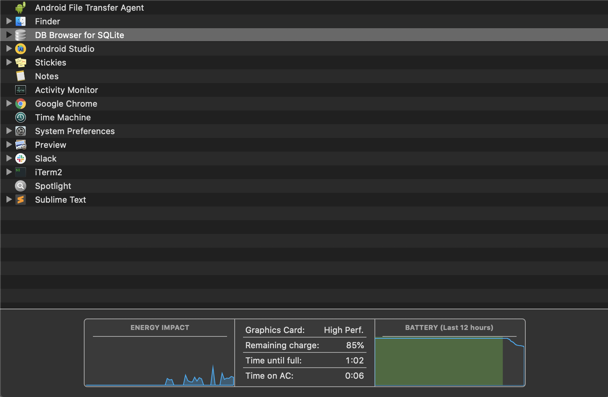Select the Spotlight process name

[53, 186]
